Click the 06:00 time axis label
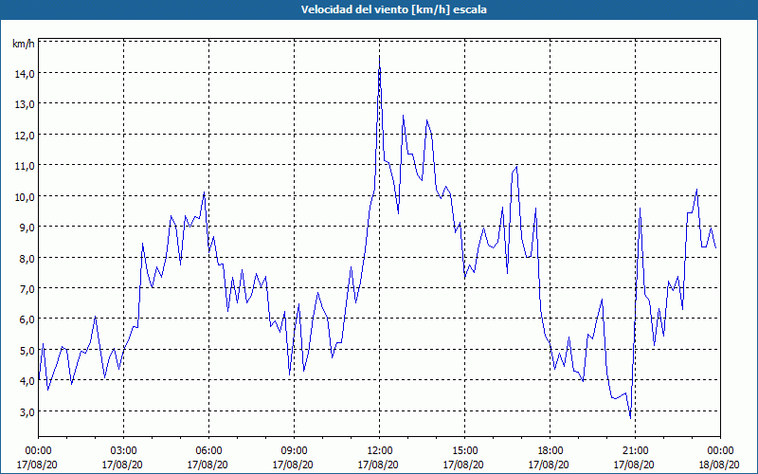Viewport: 758px width, 474px height. click(208, 451)
